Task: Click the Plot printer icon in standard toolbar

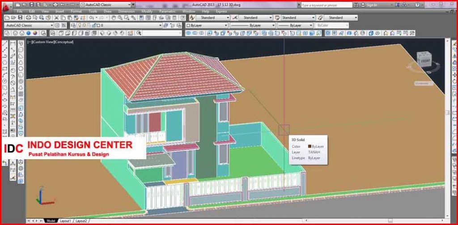Action: tap(28, 18)
